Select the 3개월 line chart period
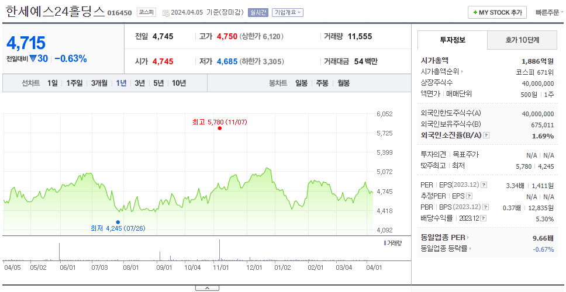 (99, 84)
